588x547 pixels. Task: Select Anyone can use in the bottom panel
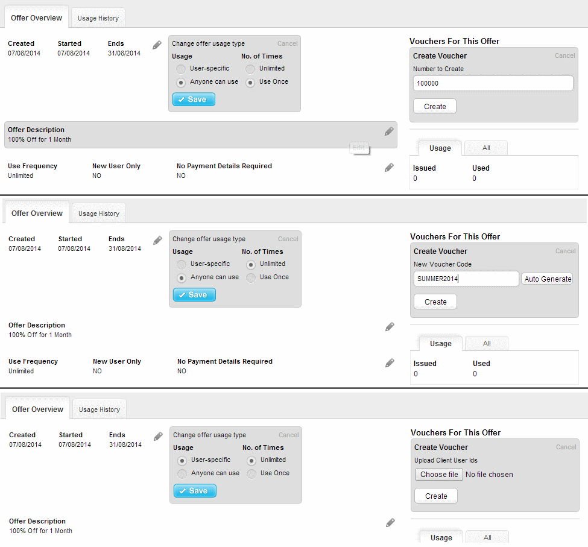pyautogui.click(x=182, y=473)
